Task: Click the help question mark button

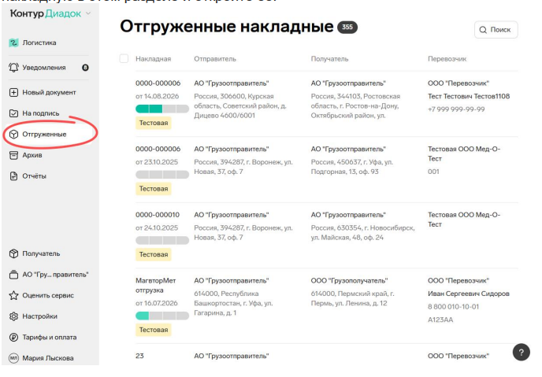Action: [522, 352]
